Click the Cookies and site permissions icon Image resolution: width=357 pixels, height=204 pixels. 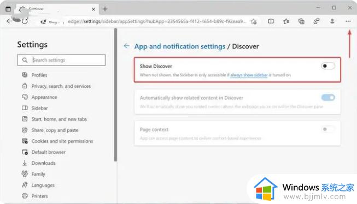[25, 141]
